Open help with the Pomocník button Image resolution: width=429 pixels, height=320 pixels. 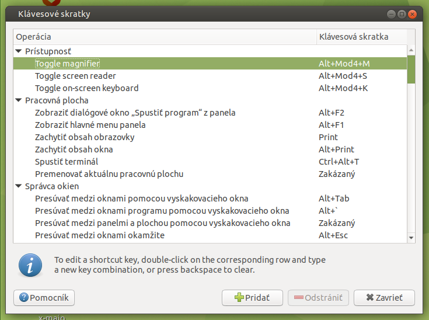(x=44, y=298)
